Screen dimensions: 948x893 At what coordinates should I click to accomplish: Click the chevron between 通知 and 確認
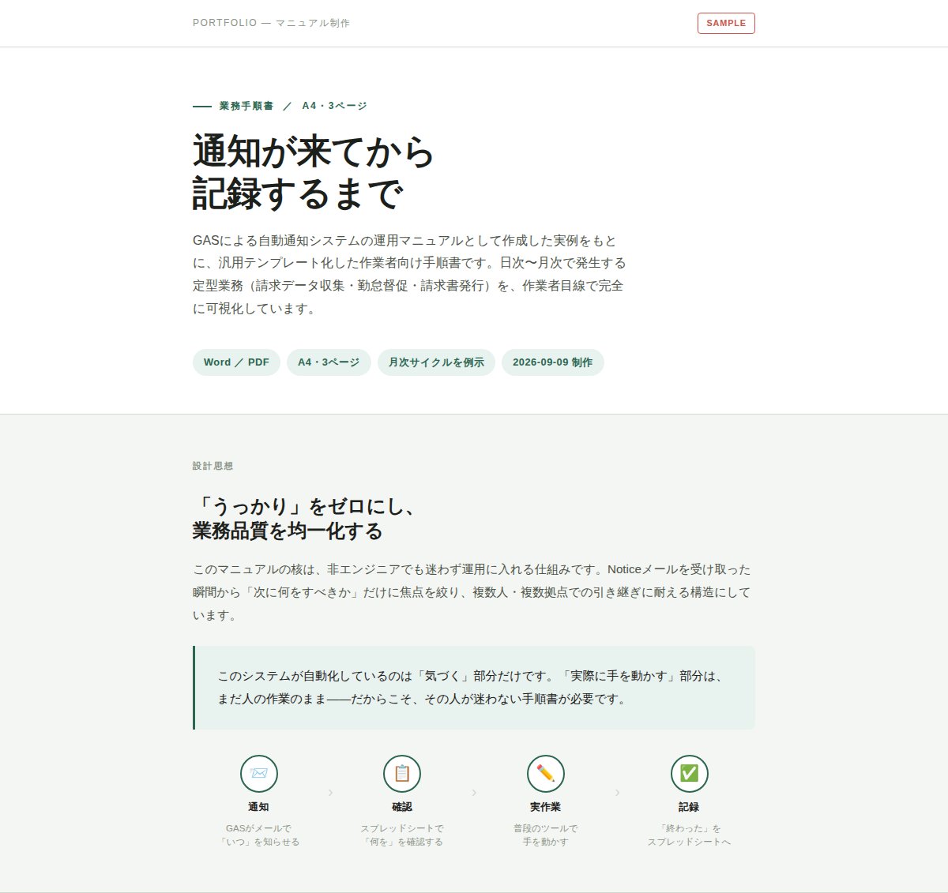click(330, 792)
